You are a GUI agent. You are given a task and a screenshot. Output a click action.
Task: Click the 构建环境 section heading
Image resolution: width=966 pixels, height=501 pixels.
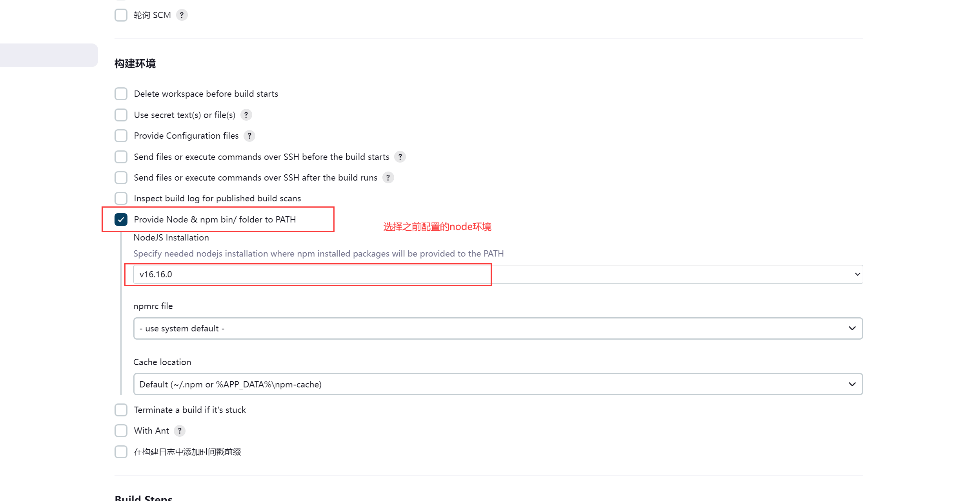click(135, 63)
